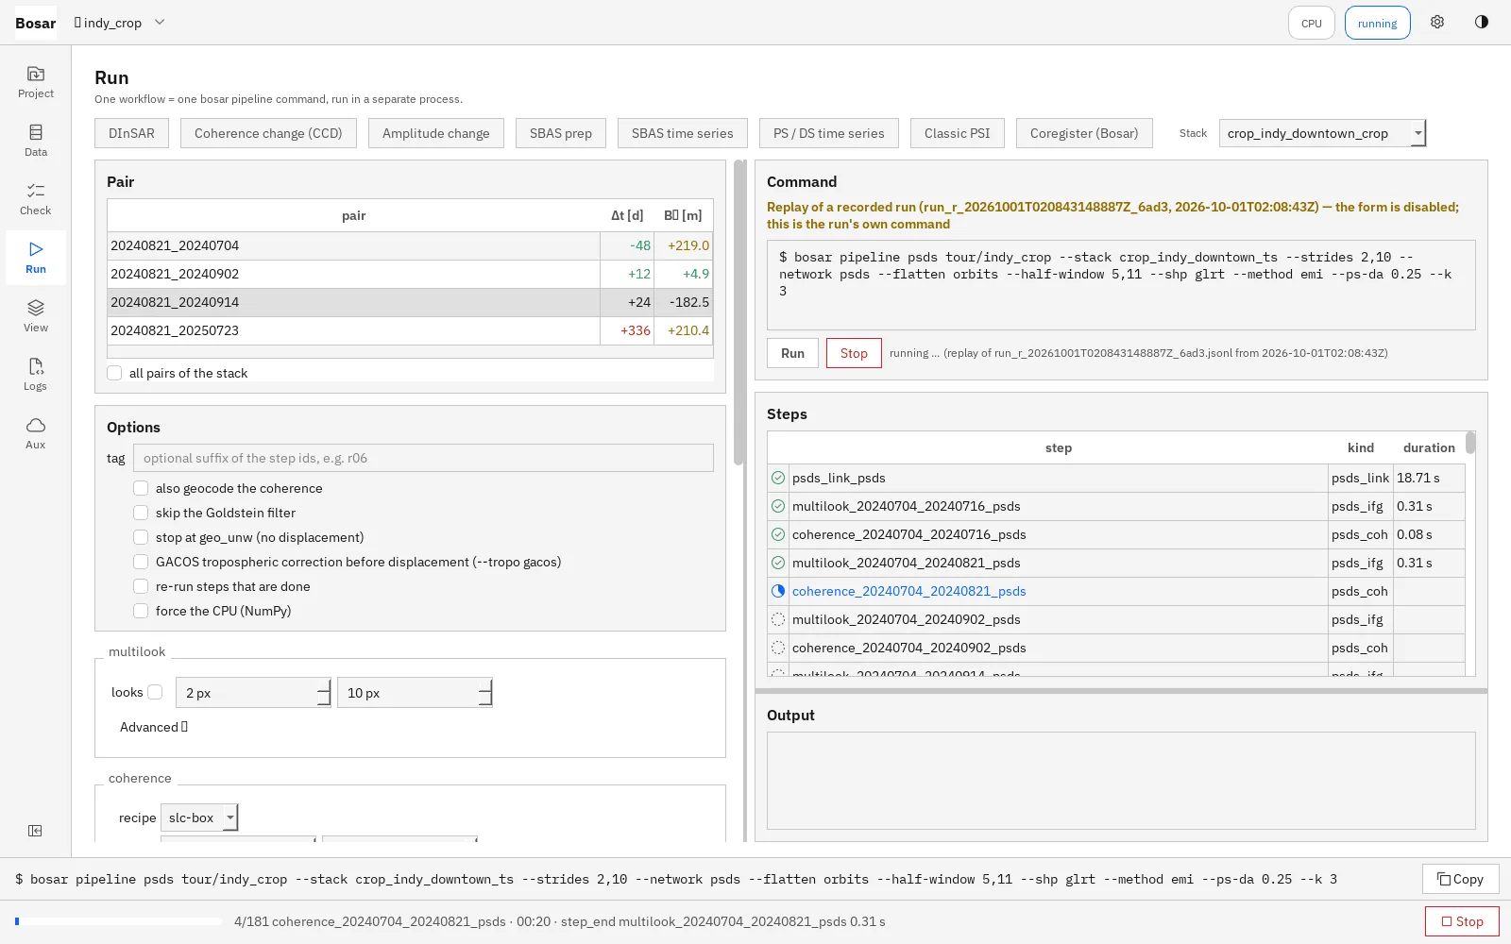1511x944 pixels.
Task: Open the Project section in sidebar
Action: click(36, 82)
